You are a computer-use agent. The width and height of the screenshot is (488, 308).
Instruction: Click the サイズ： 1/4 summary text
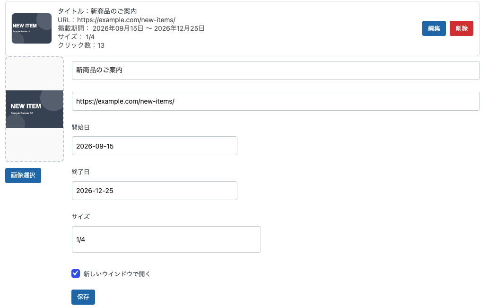pyautogui.click(x=76, y=37)
